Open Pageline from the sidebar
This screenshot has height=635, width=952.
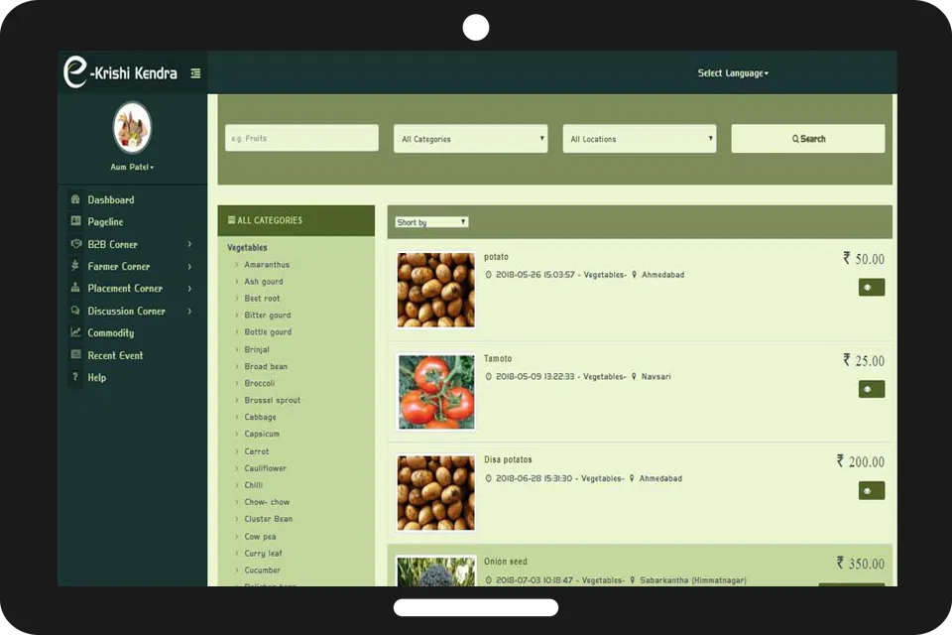click(x=106, y=222)
